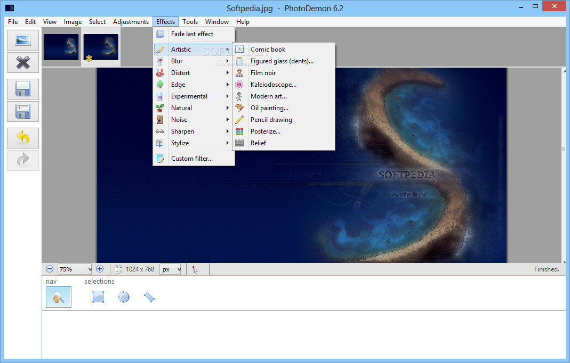The height and width of the screenshot is (363, 570).
Task: Click the Save floppy disk icon
Action: click(23, 89)
